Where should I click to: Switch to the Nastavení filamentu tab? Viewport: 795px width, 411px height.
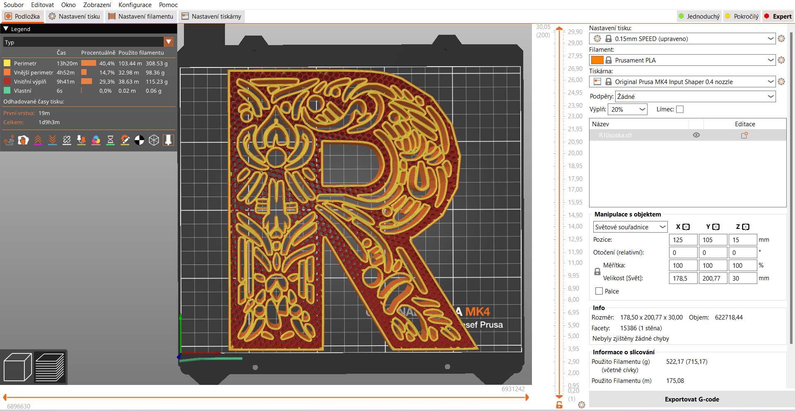pyautogui.click(x=141, y=17)
